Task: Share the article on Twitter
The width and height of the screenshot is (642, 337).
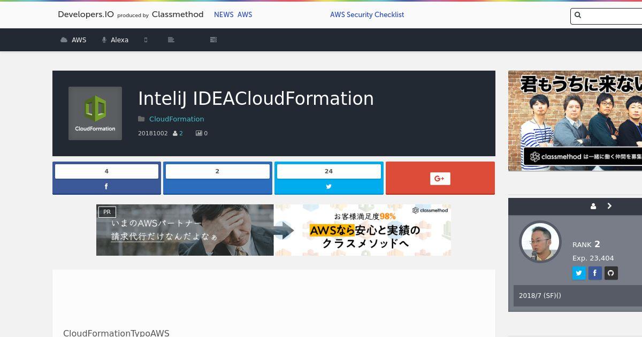Action: click(x=329, y=187)
